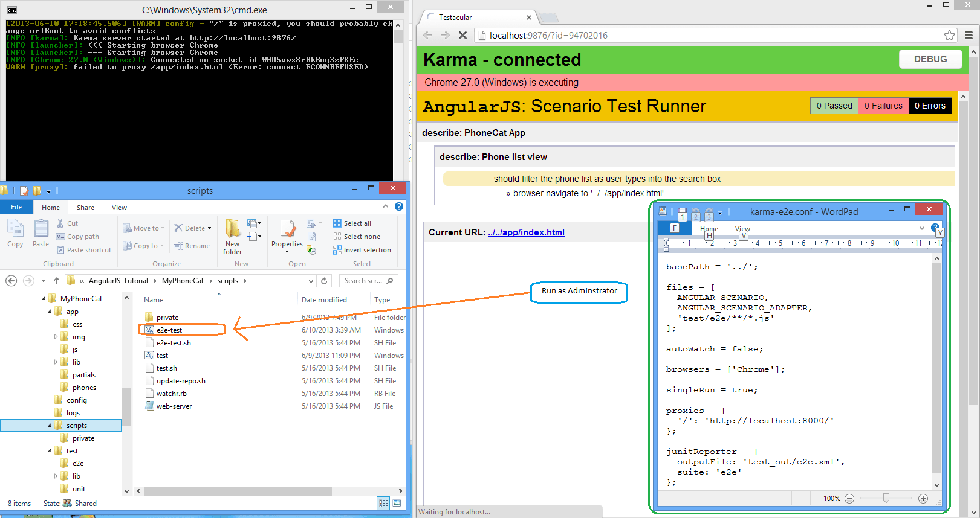Open recent locations dropdown beside Forward arrow
Image resolution: width=980 pixels, height=518 pixels.
tap(43, 281)
